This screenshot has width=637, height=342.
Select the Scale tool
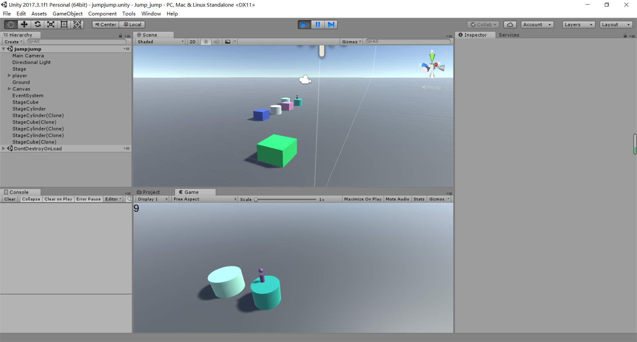coord(51,24)
